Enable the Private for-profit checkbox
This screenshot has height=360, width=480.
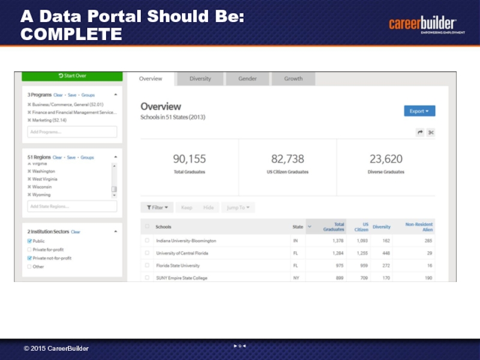[29, 250]
